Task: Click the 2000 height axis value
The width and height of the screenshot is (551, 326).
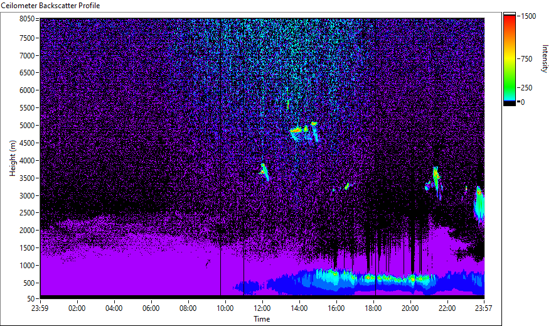Action: pos(27,231)
